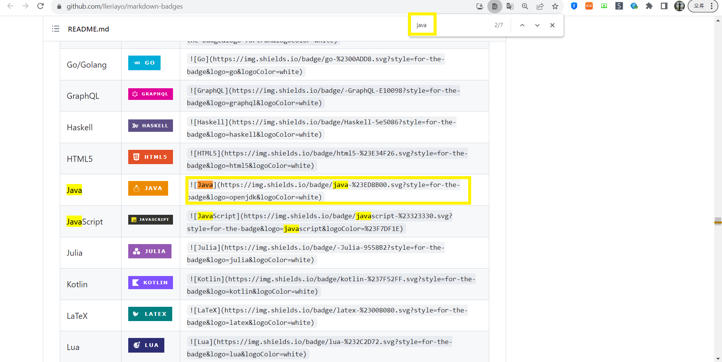Open the S extension icon
Viewport: 722px width, 362px height.
619,6
